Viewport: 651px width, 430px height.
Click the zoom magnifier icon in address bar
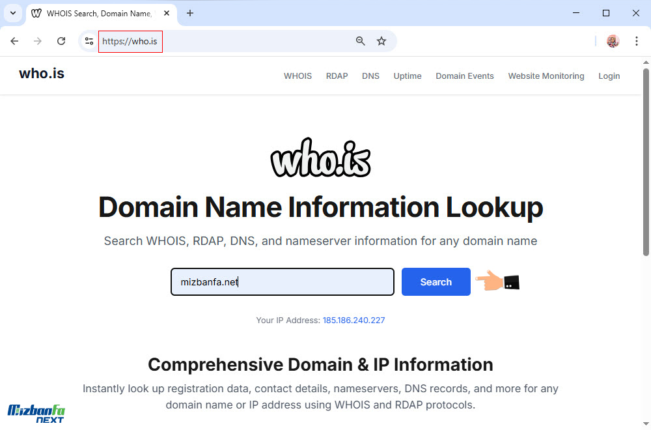pos(361,41)
